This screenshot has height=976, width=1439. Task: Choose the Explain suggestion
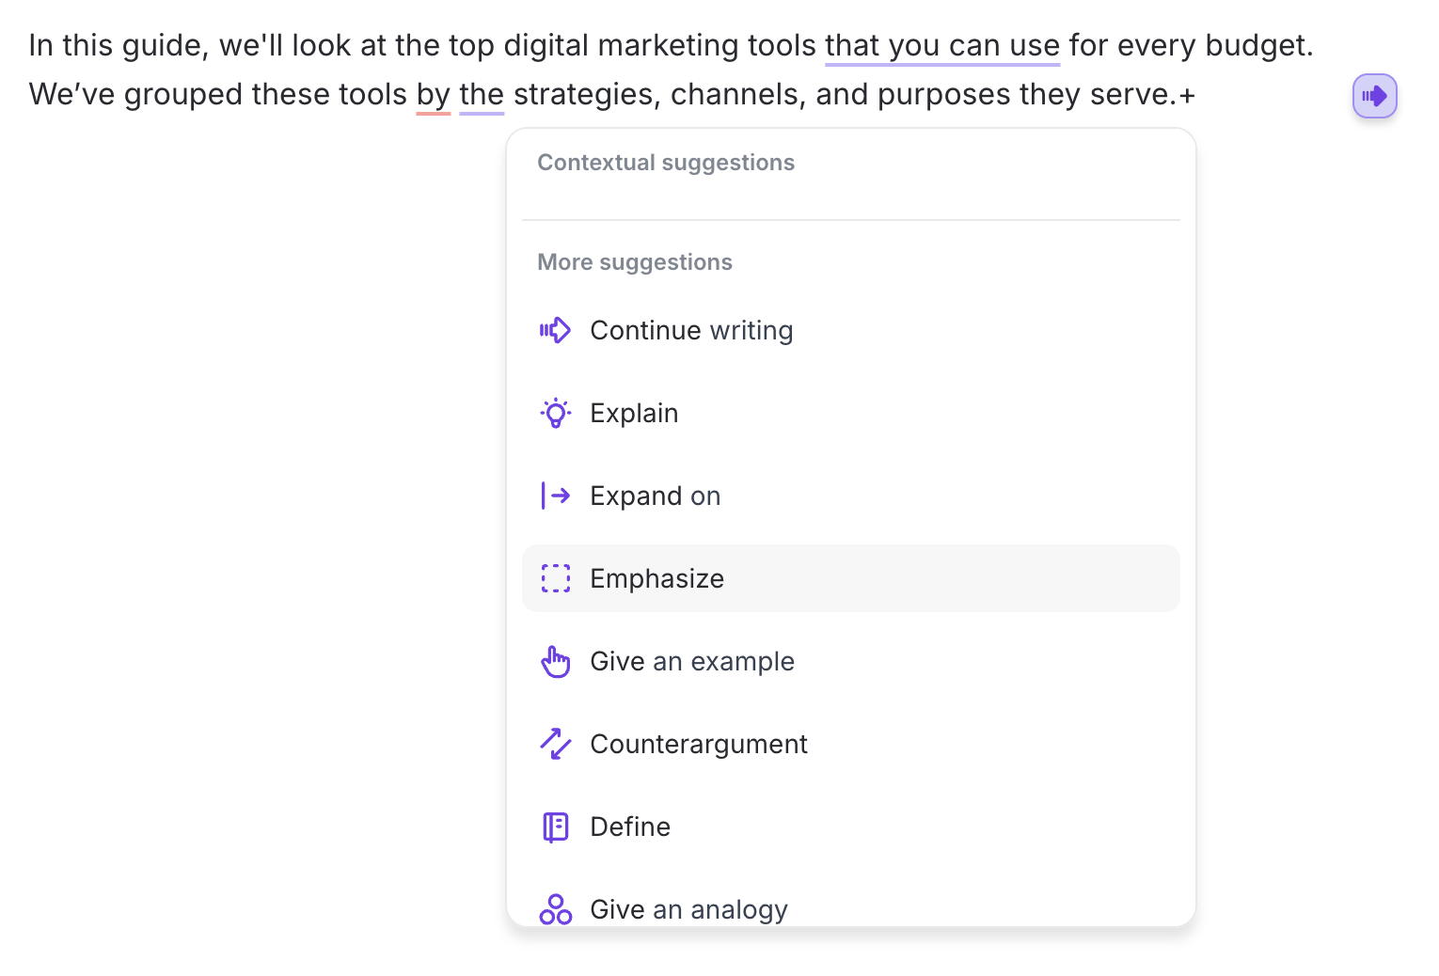coord(634,414)
